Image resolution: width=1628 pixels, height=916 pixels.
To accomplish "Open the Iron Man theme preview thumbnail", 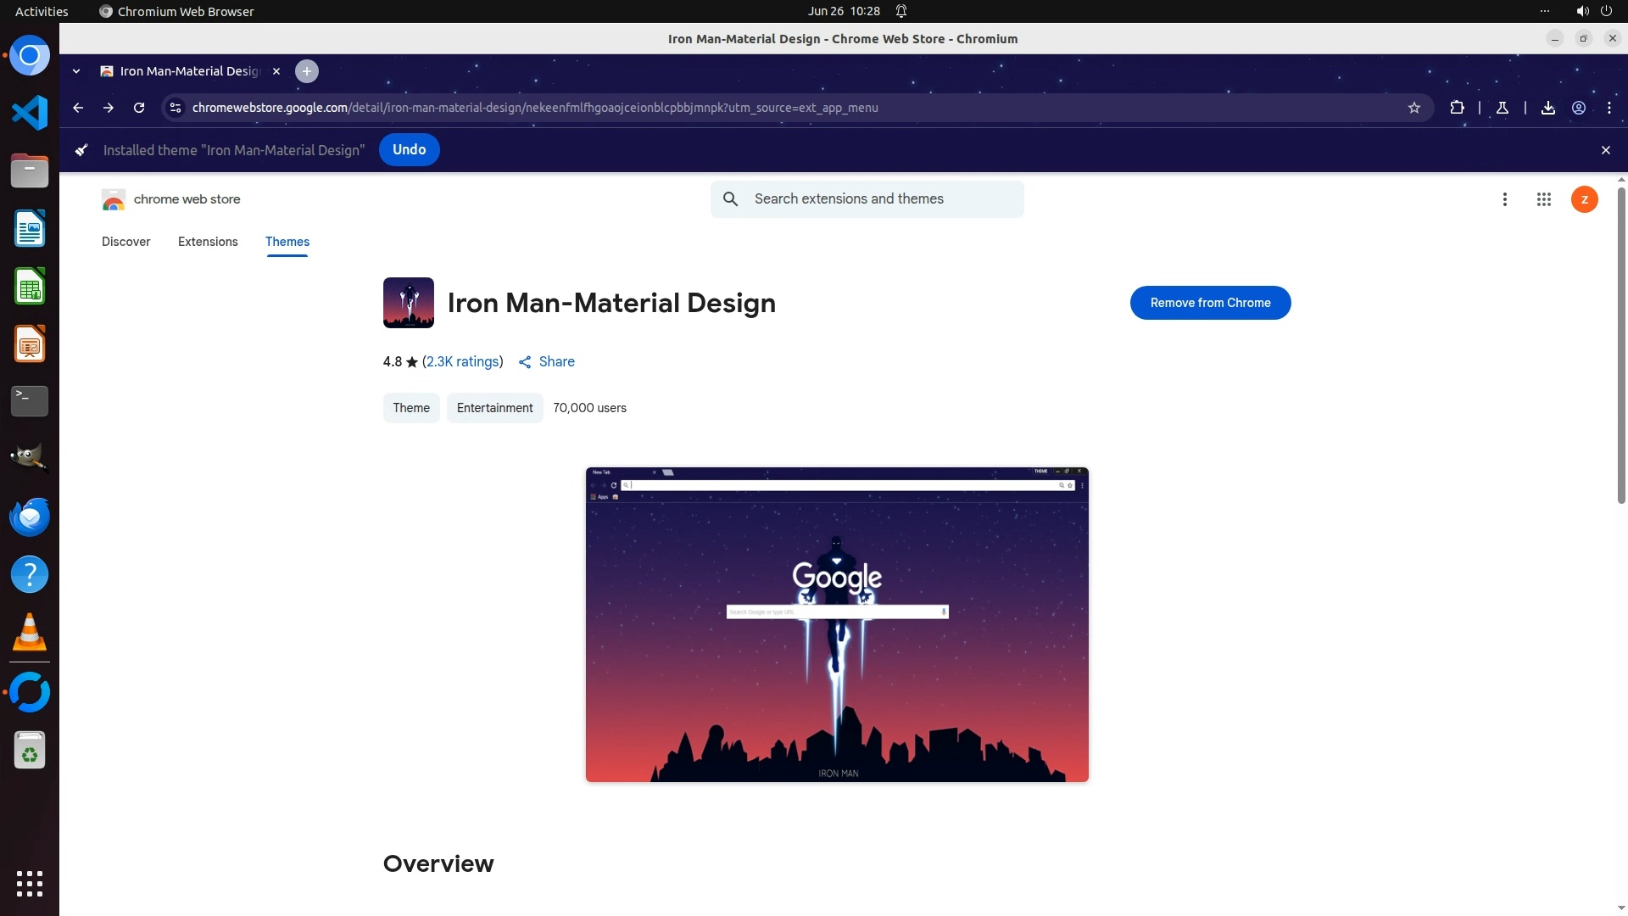I will [x=837, y=625].
